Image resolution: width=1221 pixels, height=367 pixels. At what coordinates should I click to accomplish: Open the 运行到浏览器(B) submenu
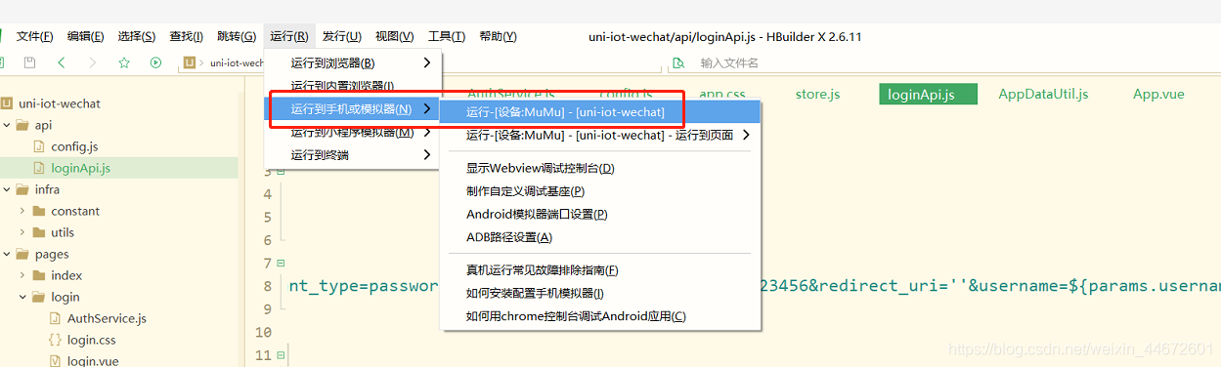[x=353, y=62]
